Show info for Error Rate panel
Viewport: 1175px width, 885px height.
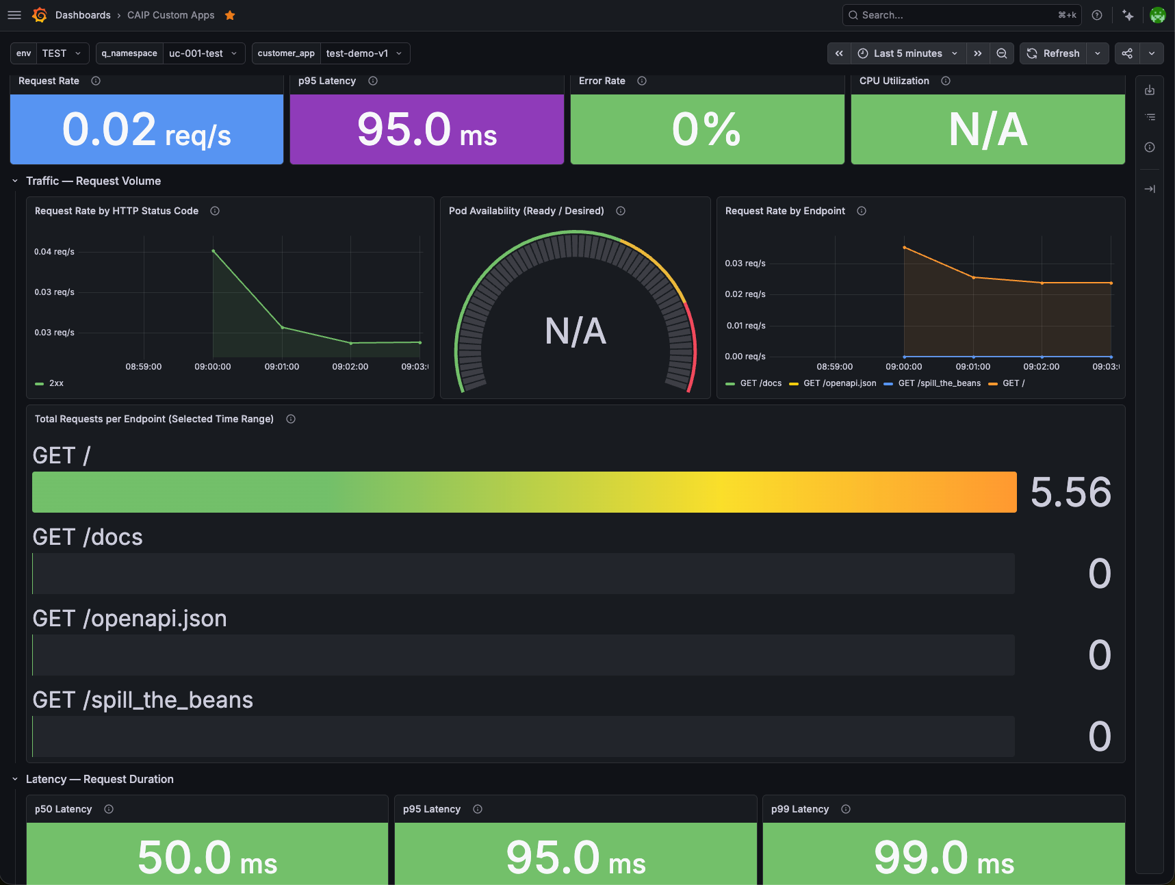642,81
